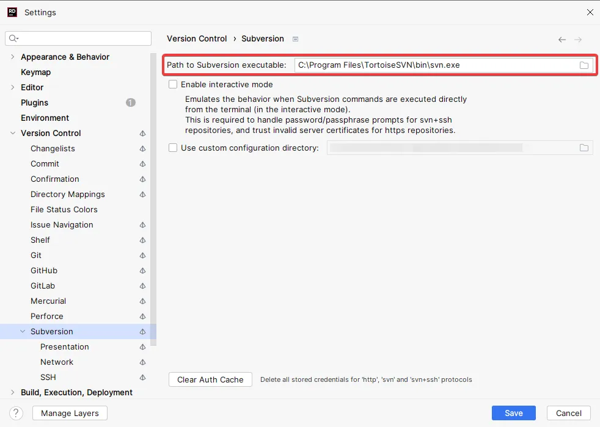Click the Clear Auth Cache button
Viewport: 600px width, 427px height.
click(210, 379)
